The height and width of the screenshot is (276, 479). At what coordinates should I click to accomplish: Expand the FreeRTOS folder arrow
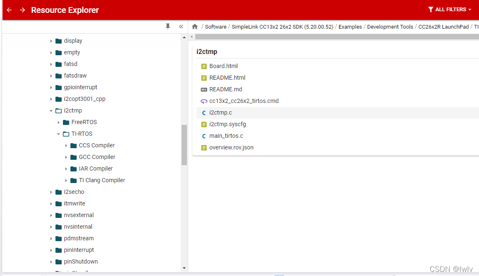[x=59, y=122]
